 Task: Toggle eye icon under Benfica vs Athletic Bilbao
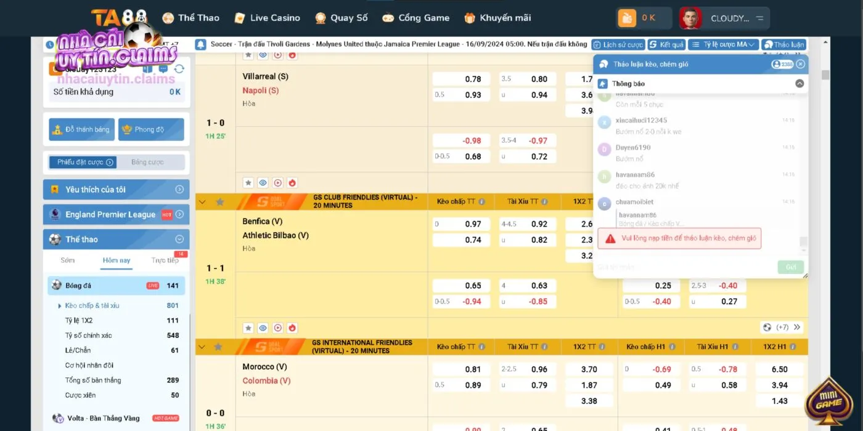[263, 328]
